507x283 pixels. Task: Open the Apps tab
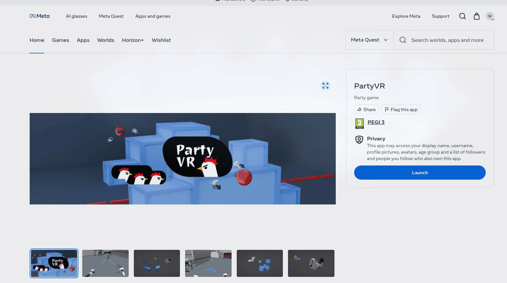pos(83,40)
